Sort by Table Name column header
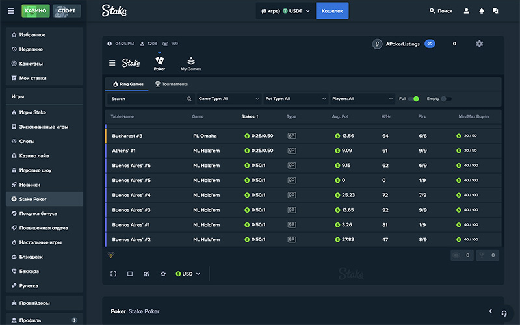520x325 pixels. click(122, 116)
